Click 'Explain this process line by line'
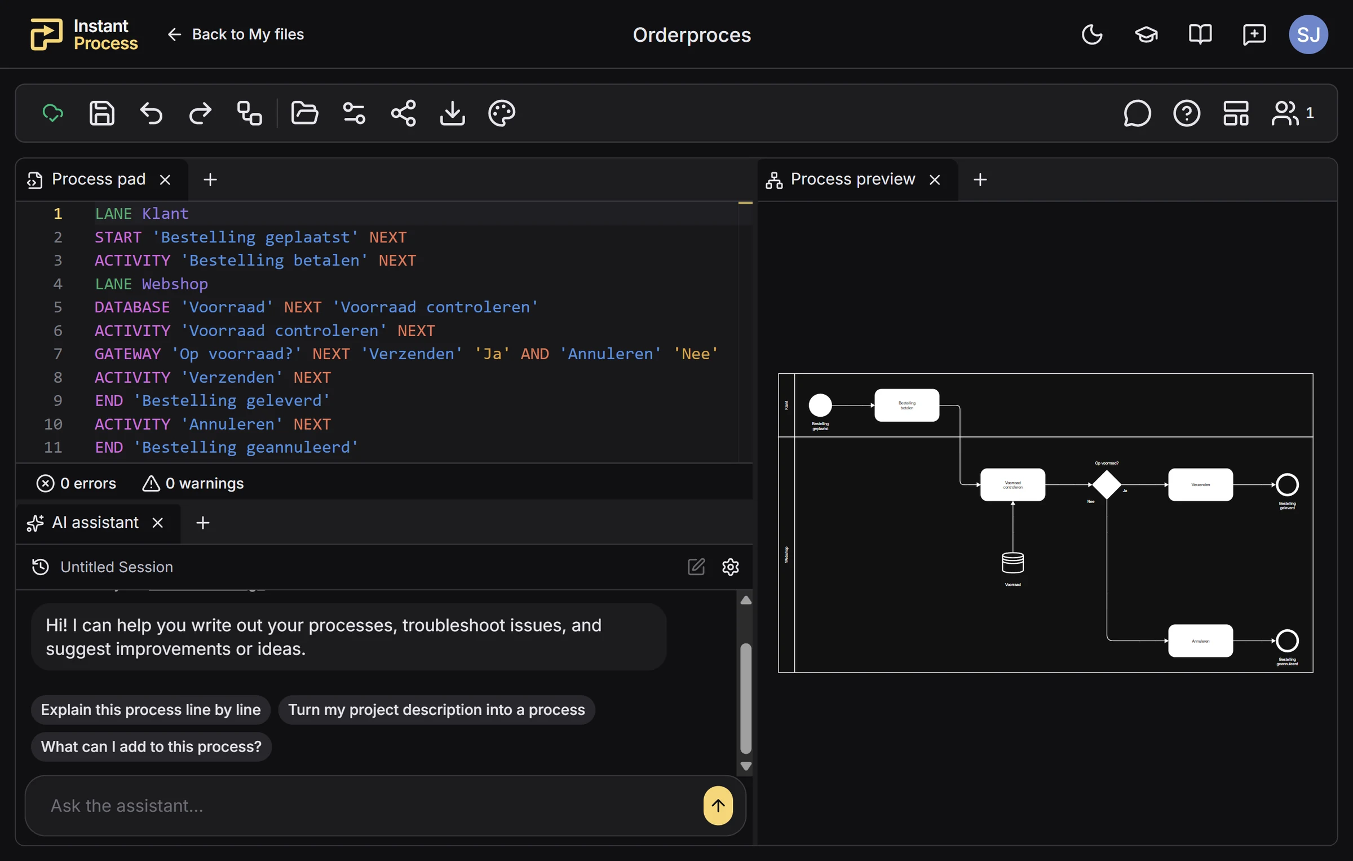This screenshot has height=861, width=1353. point(151,709)
